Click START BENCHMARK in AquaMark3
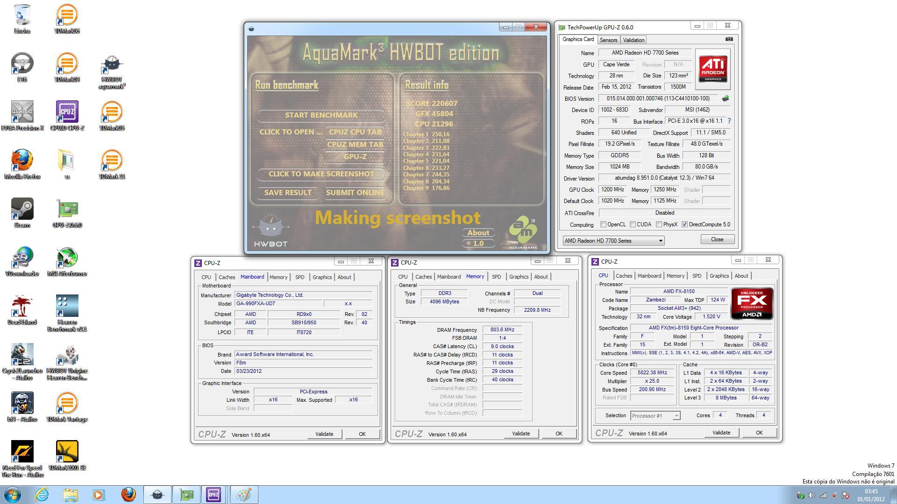This screenshot has height=504, width=897. (x=321, y=115)
